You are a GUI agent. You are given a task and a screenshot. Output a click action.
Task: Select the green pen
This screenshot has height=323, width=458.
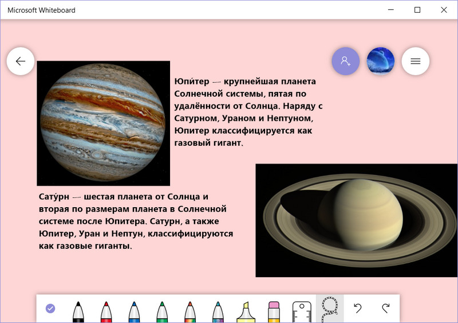point(162,312)
